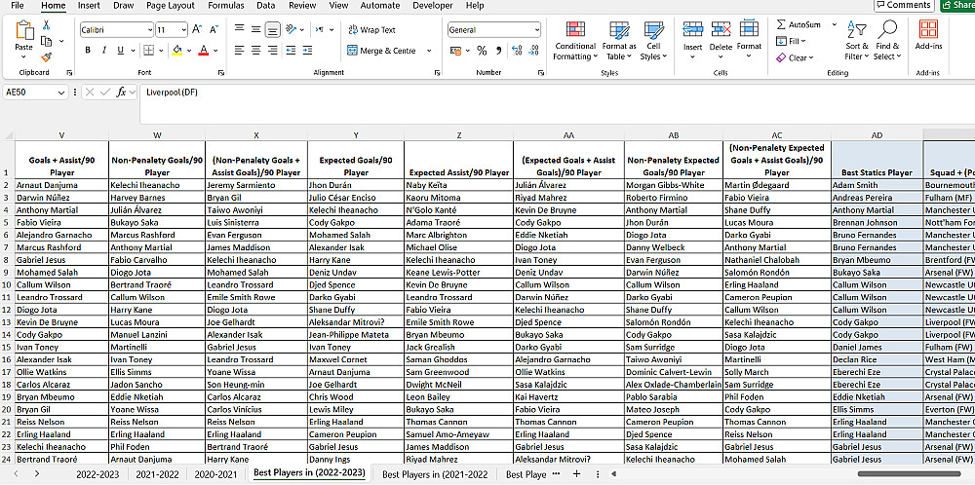Click into the formula bar text
Screen dimensions: 975x485
pyautogui.click(x=172, y=92)
